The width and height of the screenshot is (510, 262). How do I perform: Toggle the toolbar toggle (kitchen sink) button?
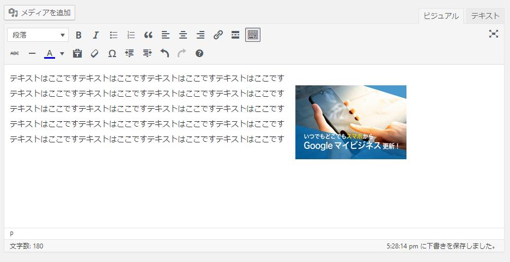253,35
